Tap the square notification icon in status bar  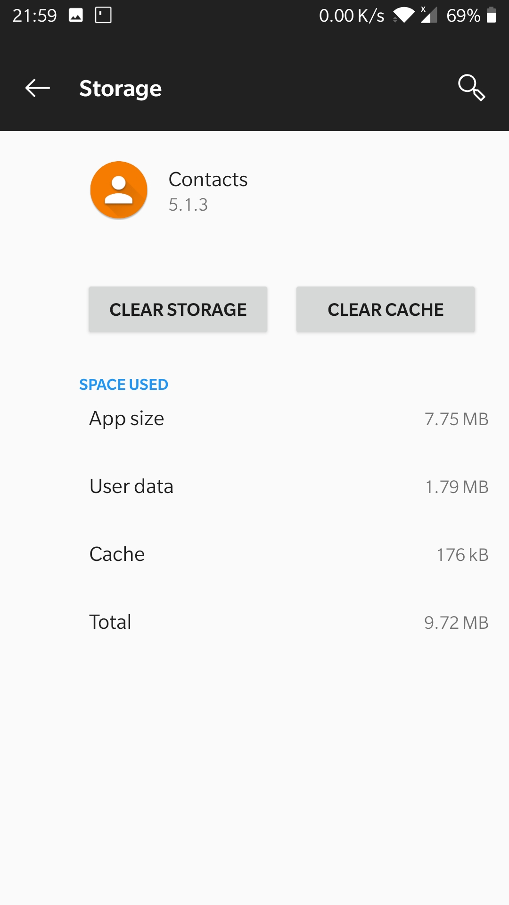103,16
